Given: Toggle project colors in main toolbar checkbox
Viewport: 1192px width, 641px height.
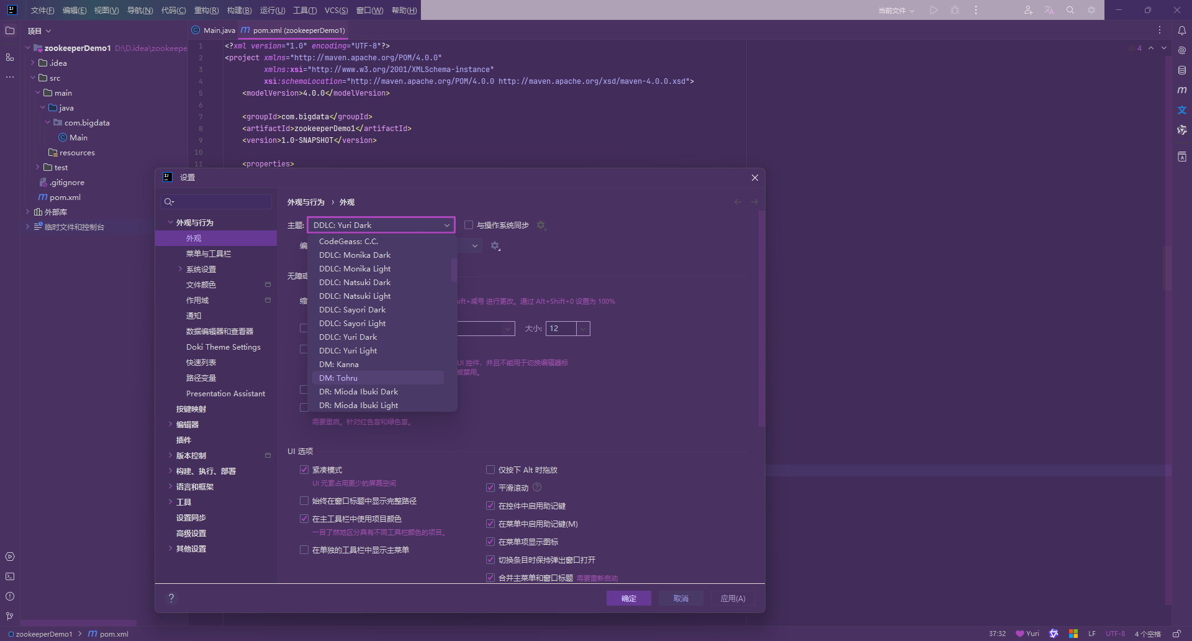Looking at the screenshot, I should pos(304,519).
